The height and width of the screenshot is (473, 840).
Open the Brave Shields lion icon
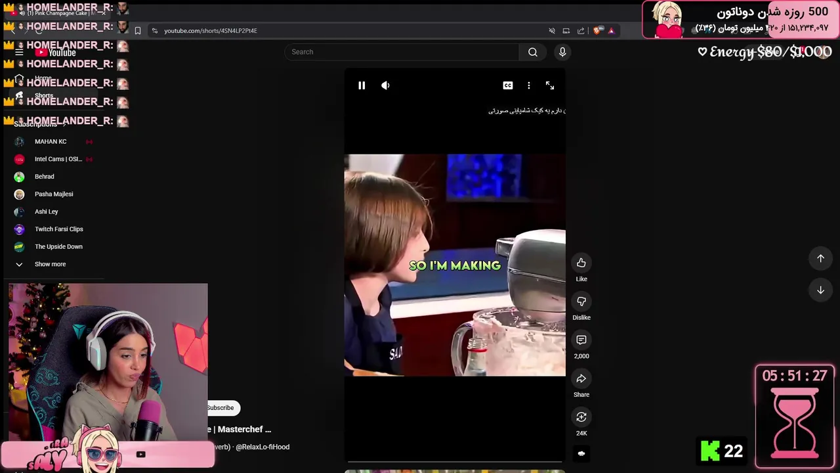[597, 31]
